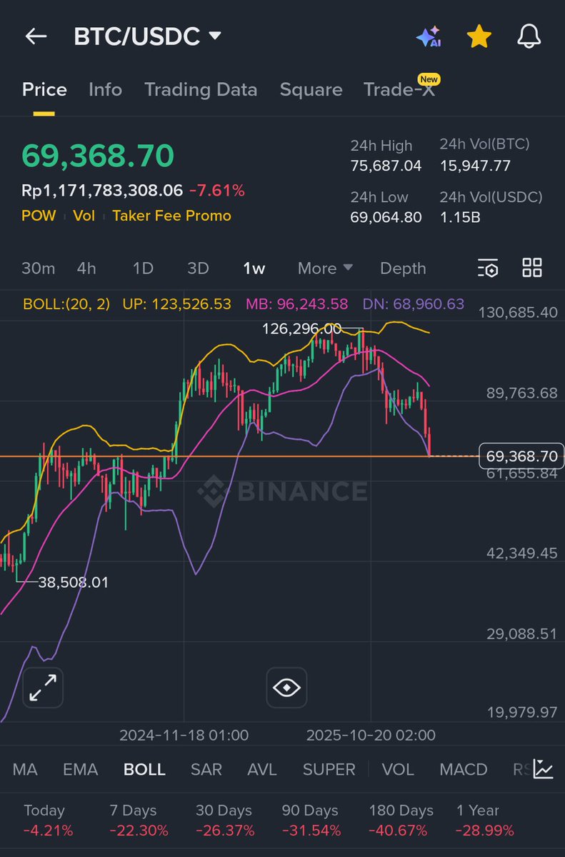Enable the SUPER indicator

329,769
